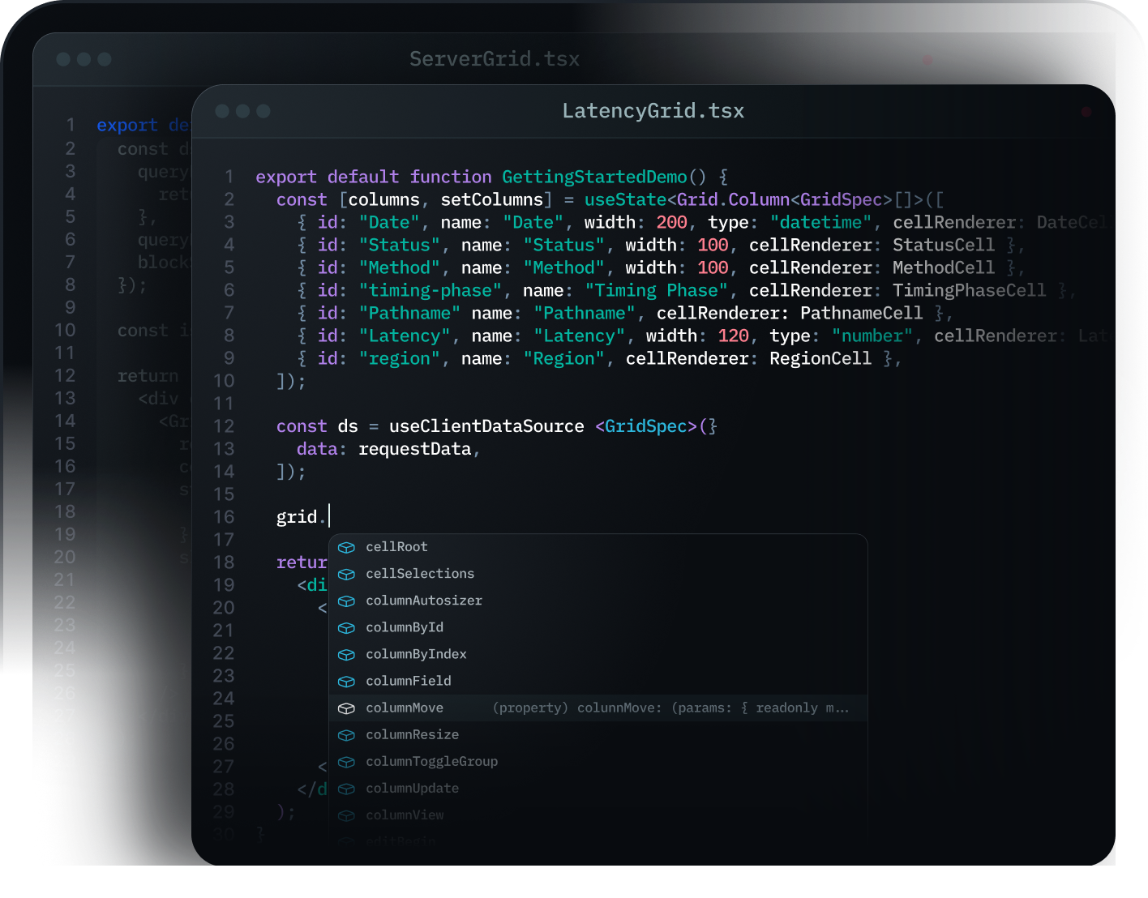Click line number 16 in LatencyGrid gutter
Image resolution: width=1148 pixels, height=898 pixels.
point(224,517)
